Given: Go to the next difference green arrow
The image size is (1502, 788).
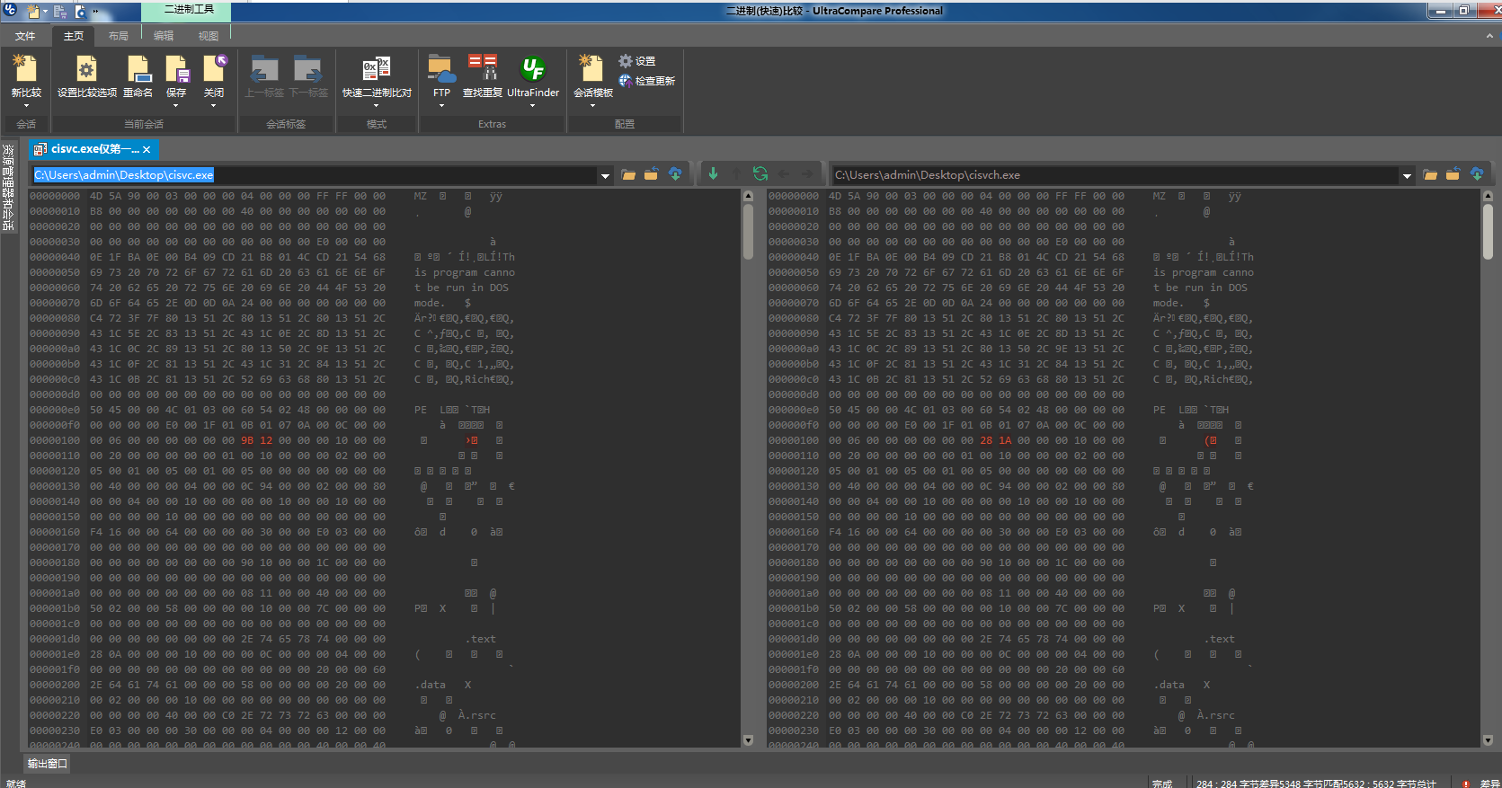Looking at the screenshot, I should [x=713, y=174].
